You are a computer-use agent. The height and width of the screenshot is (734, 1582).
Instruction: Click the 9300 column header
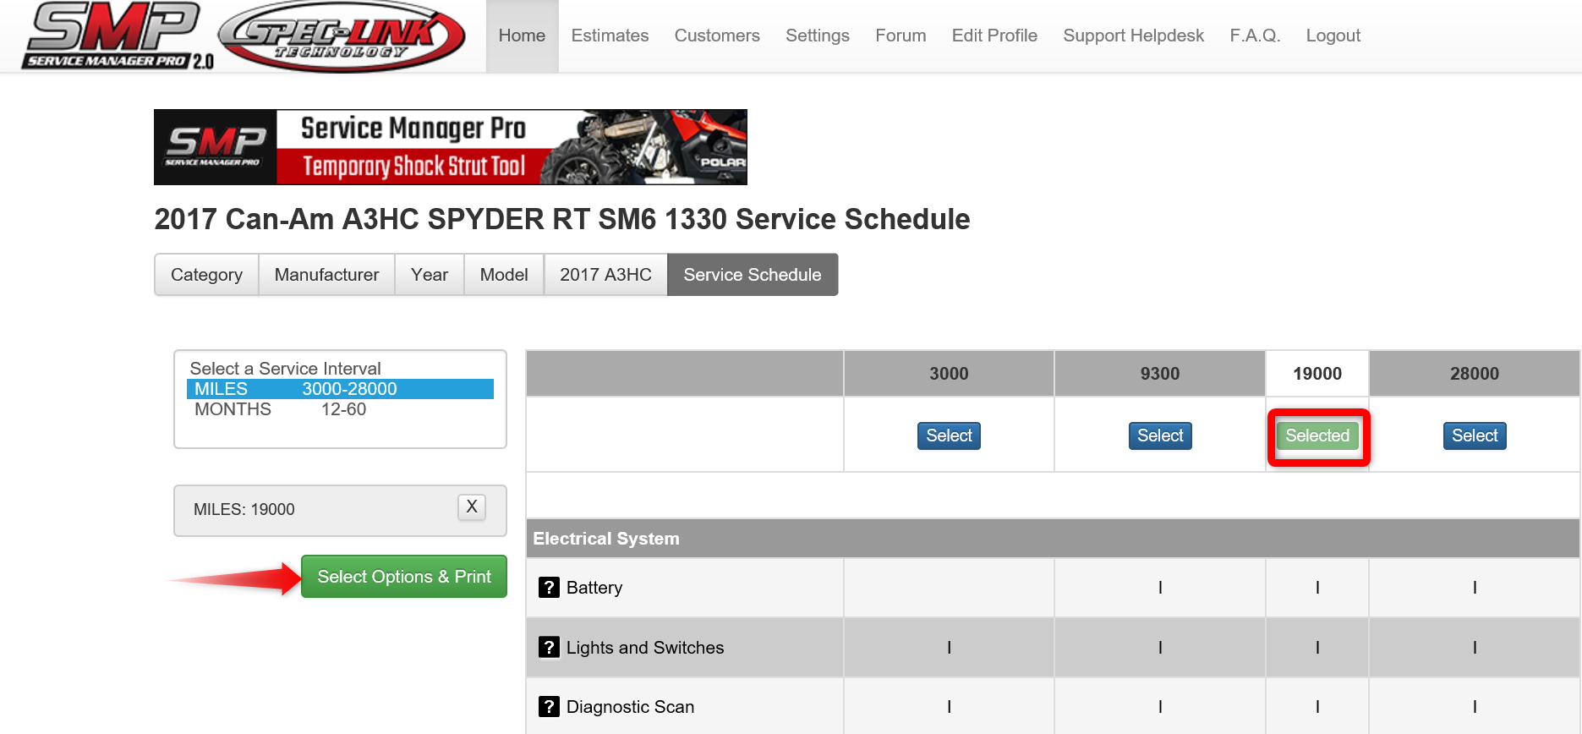click(1160, 374)
